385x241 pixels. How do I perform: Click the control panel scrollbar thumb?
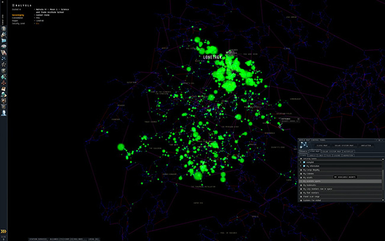[x=383, y=179]
